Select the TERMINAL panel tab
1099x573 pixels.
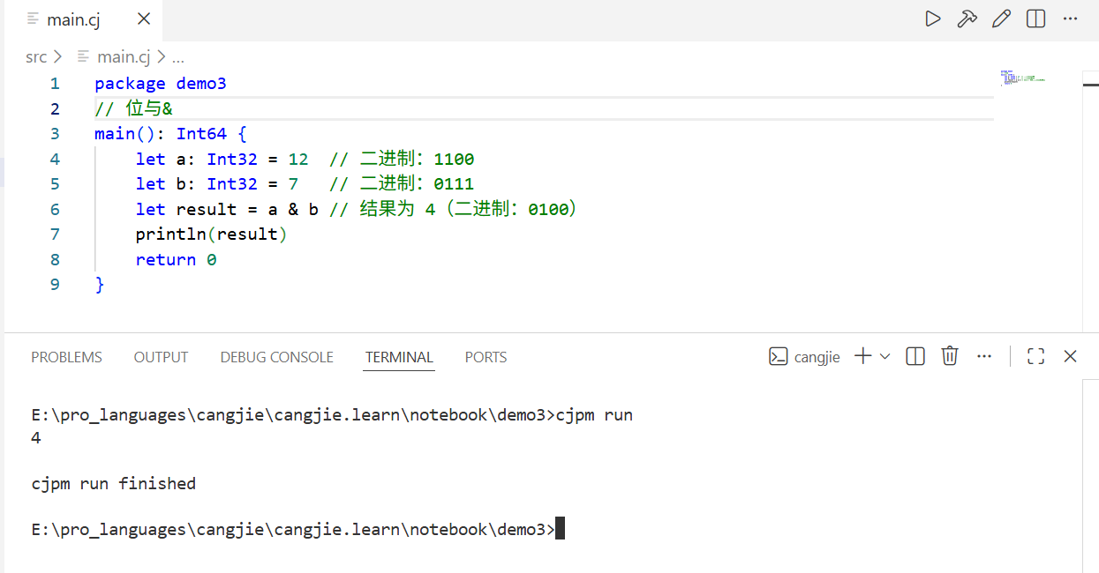399,357
